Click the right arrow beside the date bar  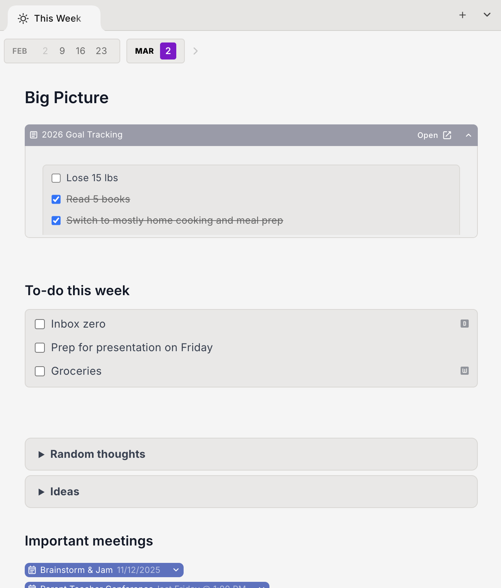(196, 51)
